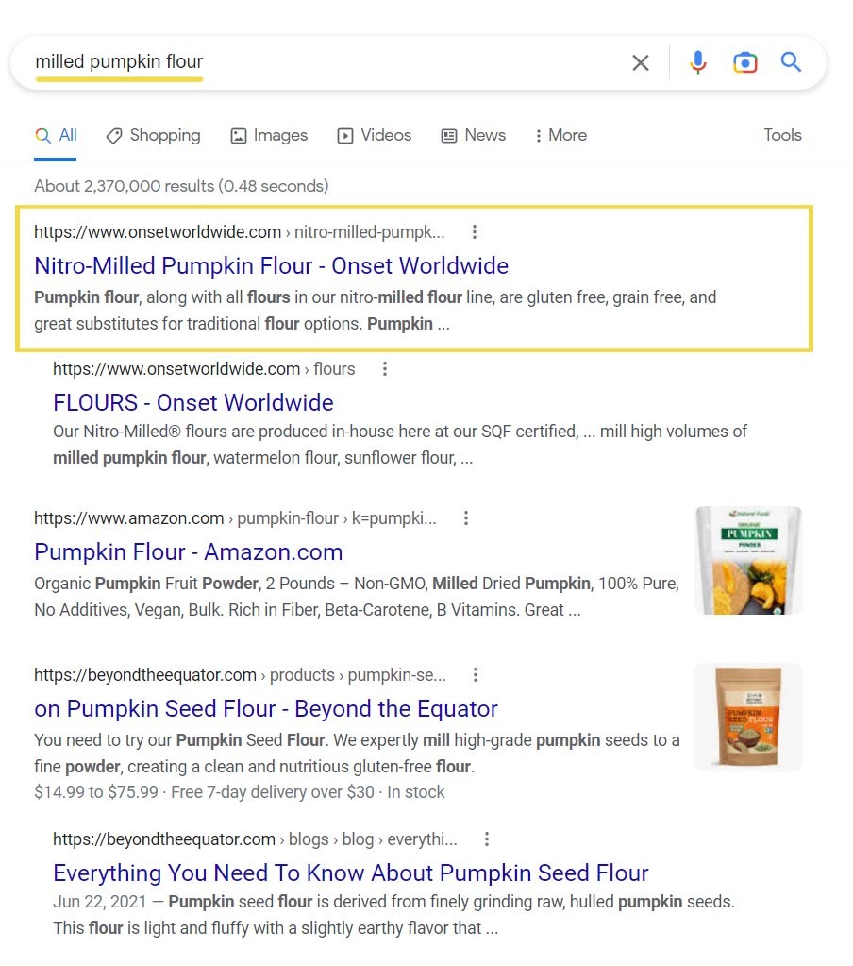Start a voice search with microphone
This screenshot has width=853, height=966.
[697, 63]
